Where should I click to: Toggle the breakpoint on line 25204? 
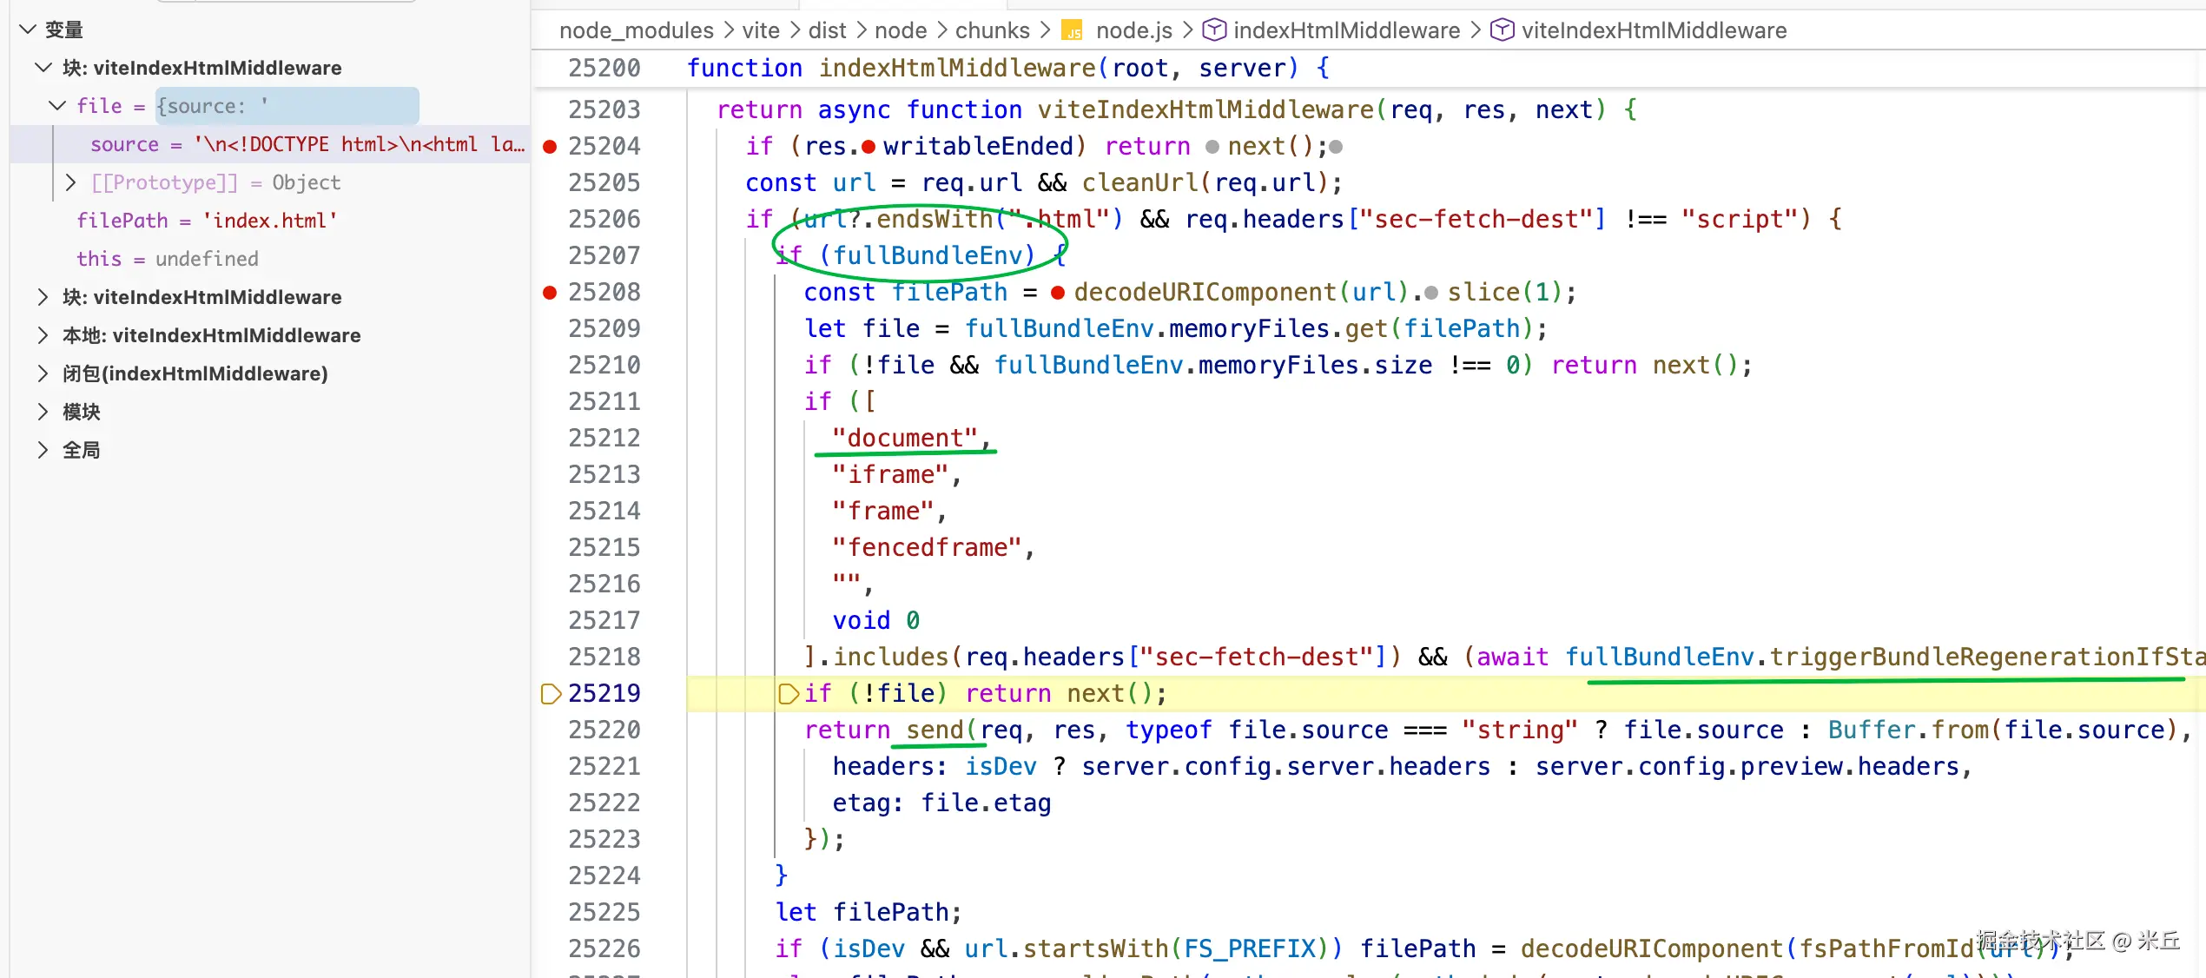pyautogui.click(x=550, y=147)
